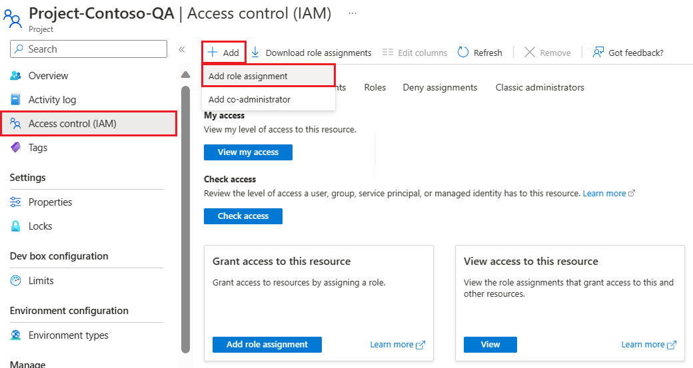Collapse the sidebar with double chevron
The image size is (693, 368).
tap(182, 49)
